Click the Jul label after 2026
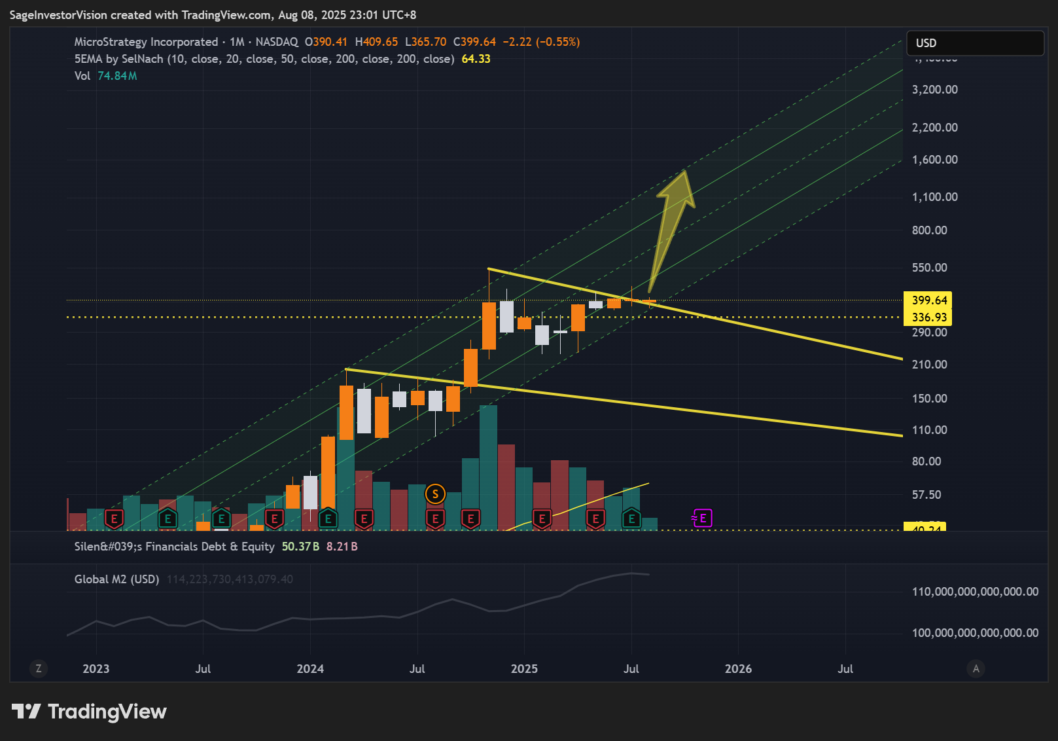 click(845, 669)
